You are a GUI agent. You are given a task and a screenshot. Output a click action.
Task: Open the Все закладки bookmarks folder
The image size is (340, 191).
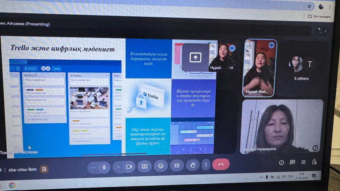(x=319, y=16)
